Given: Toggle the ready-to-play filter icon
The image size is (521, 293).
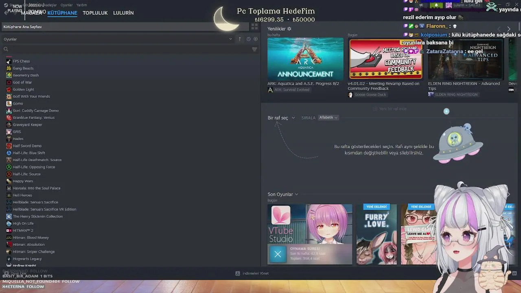Looking at the screenshot, I should tap(256, 39).
